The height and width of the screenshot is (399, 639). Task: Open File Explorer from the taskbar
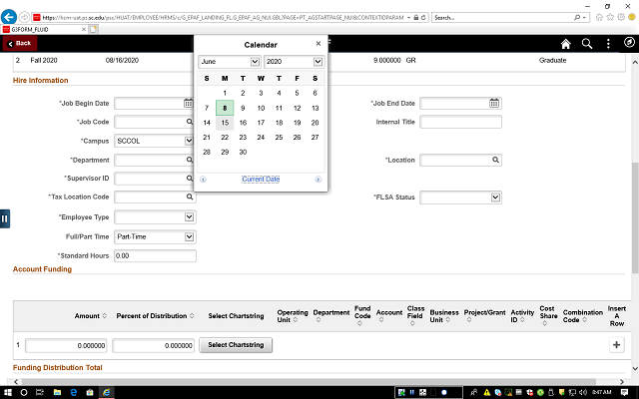coord(57,392)
